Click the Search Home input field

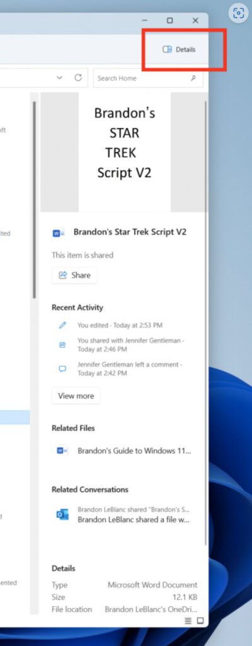pyautogui.click(x=148, y=78)
